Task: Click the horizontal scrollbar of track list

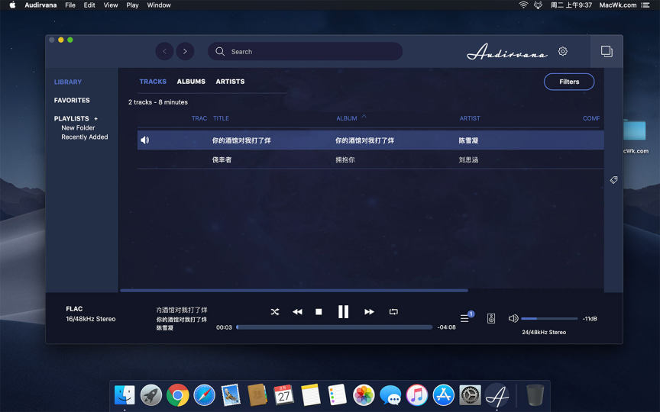Action: (294, 291)
